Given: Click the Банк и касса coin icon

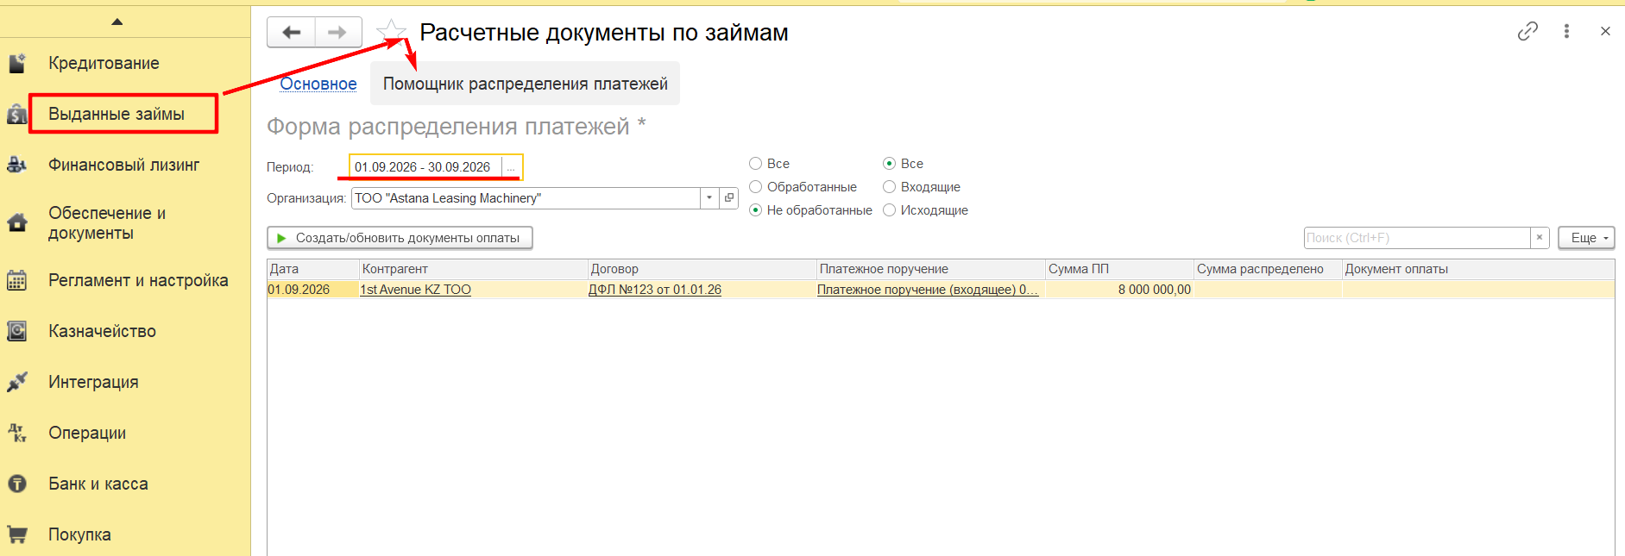Looking at the screenshot, I should pos(17,484).
